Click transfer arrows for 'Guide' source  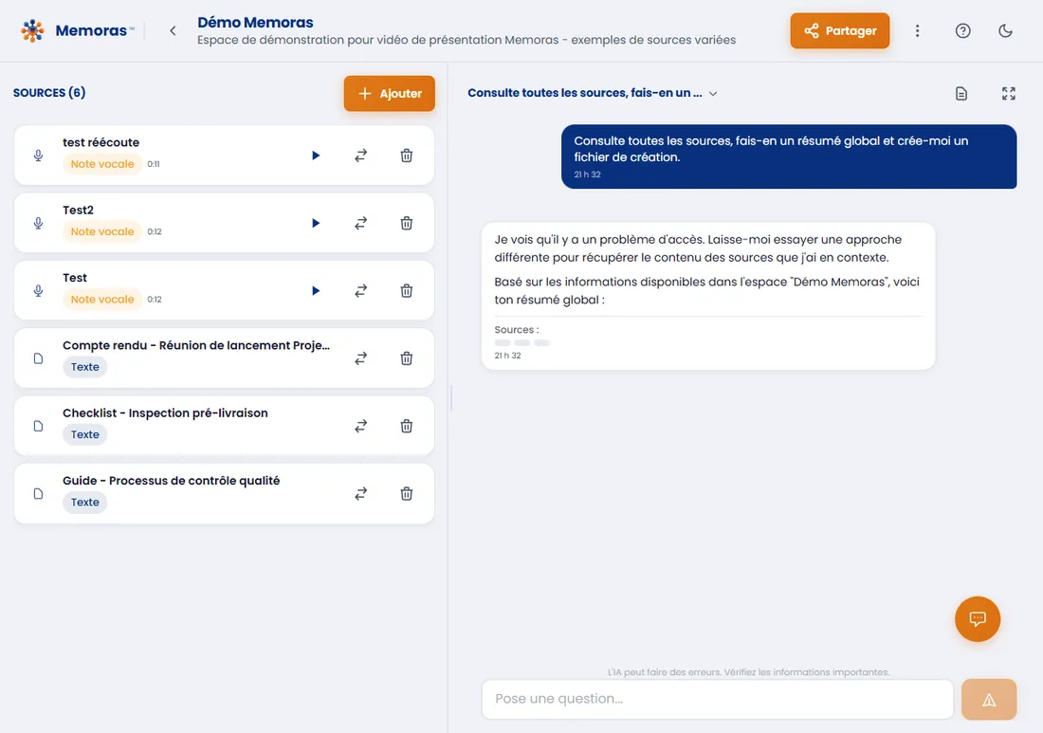tap(360, 493)
